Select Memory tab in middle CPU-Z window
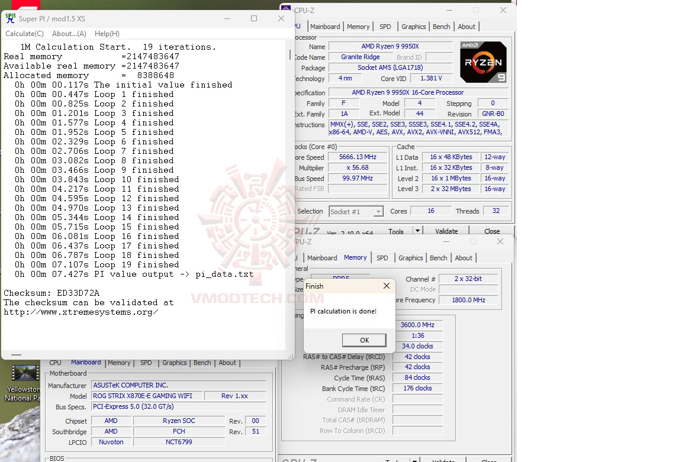 tap(355, 257)
